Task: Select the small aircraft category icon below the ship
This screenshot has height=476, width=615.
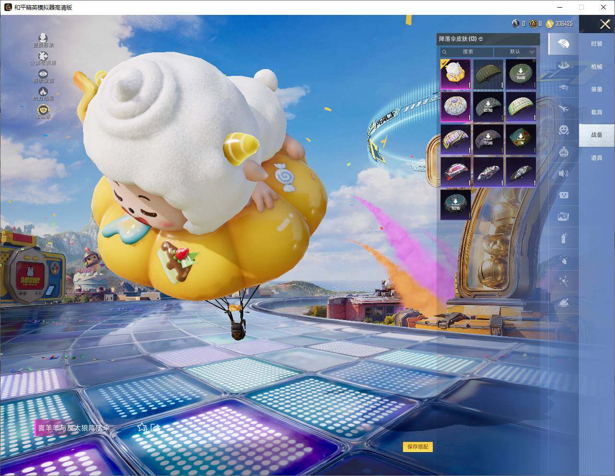Action: pyautogui.click(x=564, y=88)
